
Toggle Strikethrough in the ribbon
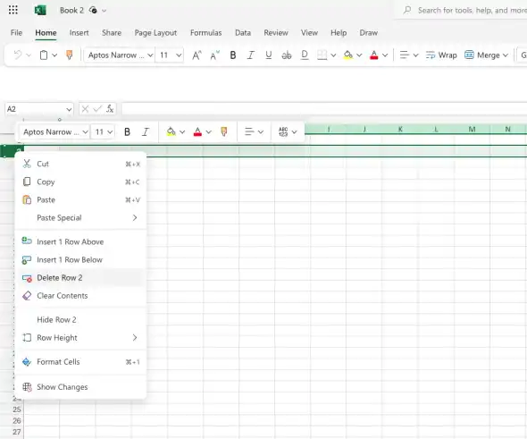(287, 55)
